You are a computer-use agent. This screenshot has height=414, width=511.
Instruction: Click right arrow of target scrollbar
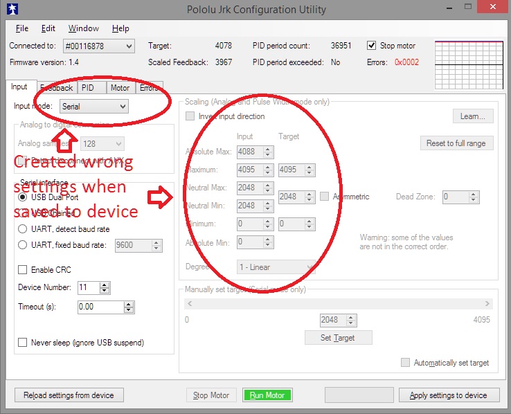pos(487,304)
